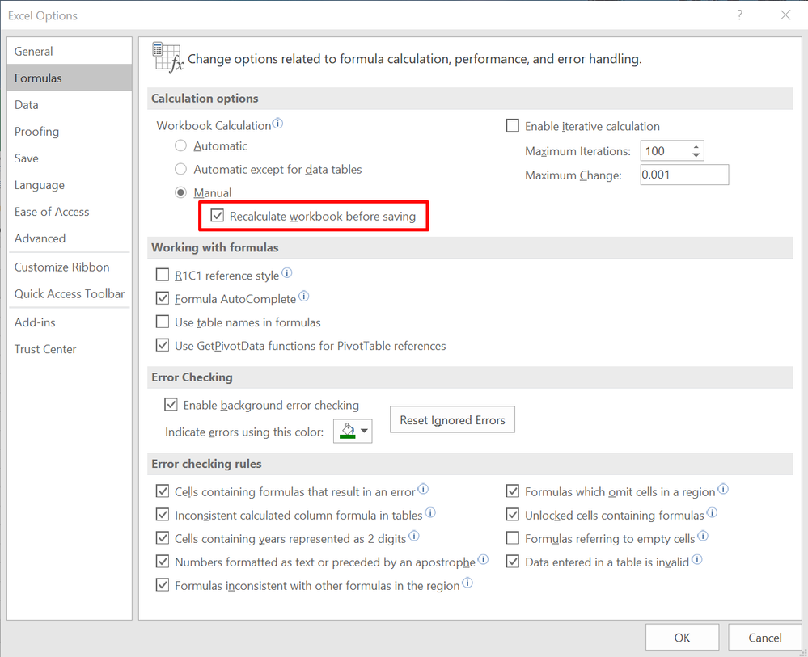The width and height of the screenshot is (808, 657).
Task: Click info icon beside R1C1 reference style
Action: [x=287, y=273]
